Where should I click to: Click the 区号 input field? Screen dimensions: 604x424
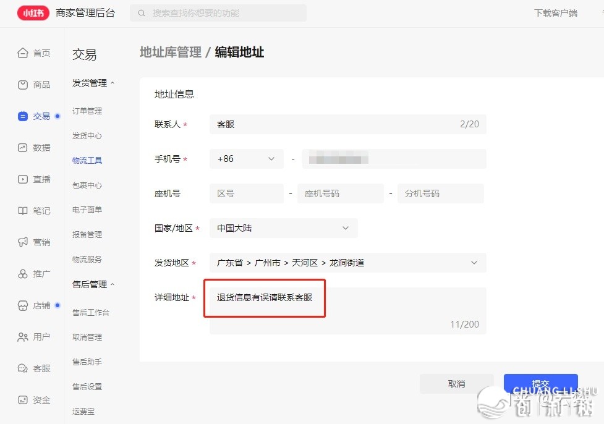247,193
